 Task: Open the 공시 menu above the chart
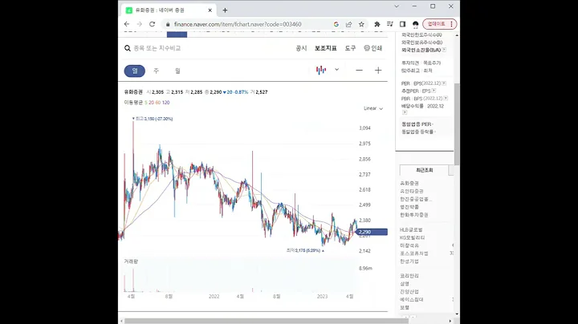point(301,48)
